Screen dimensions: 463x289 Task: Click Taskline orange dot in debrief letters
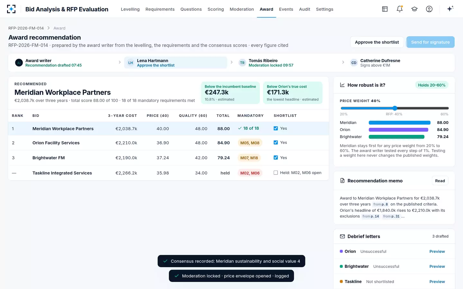(x=341, y=282)
